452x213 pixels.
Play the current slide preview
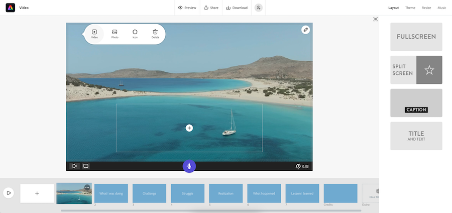(74, 166)
